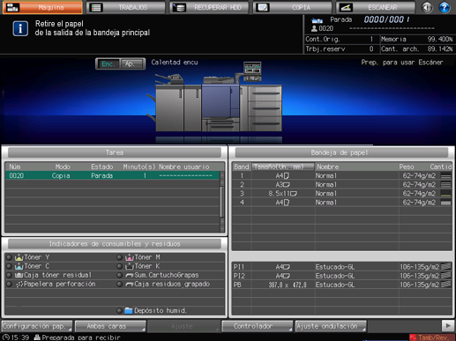
Task: Click tray 3 paper quantity level indicator
Action: point(446,194)
